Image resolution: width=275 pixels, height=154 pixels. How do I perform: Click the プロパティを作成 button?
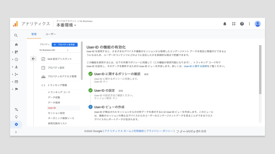tap(65, 45)
